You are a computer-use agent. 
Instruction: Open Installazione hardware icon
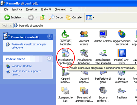pos(84,53)
